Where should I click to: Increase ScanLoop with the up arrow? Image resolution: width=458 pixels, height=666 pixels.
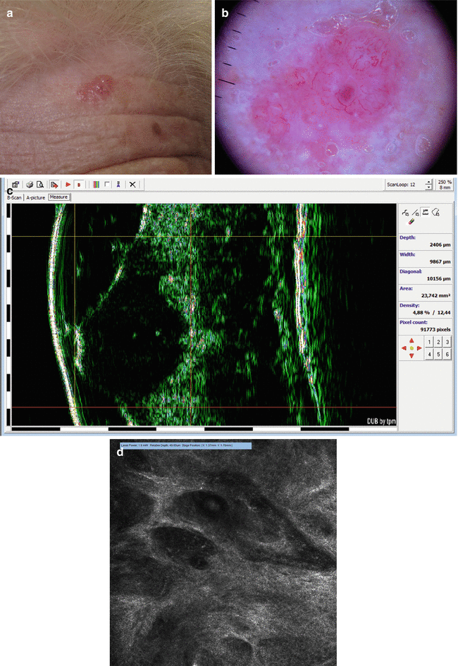click(429, 182)
